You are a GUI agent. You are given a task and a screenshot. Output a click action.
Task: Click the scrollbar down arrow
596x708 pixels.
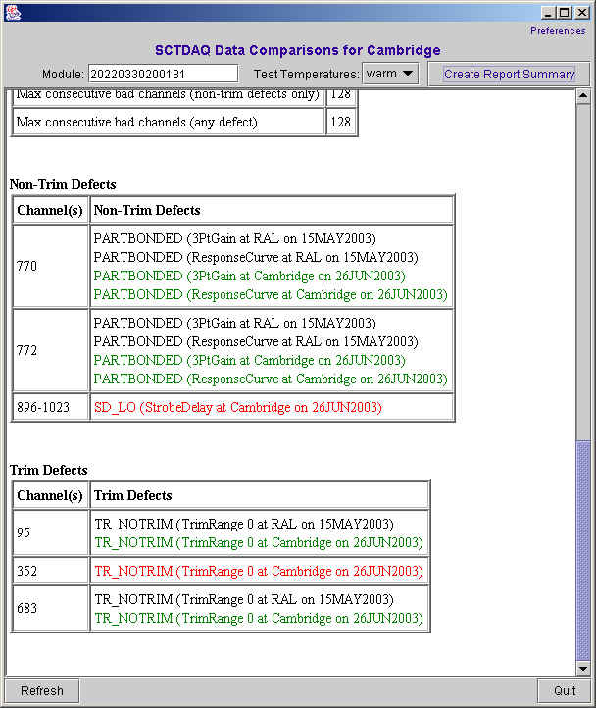pos(583,668)
